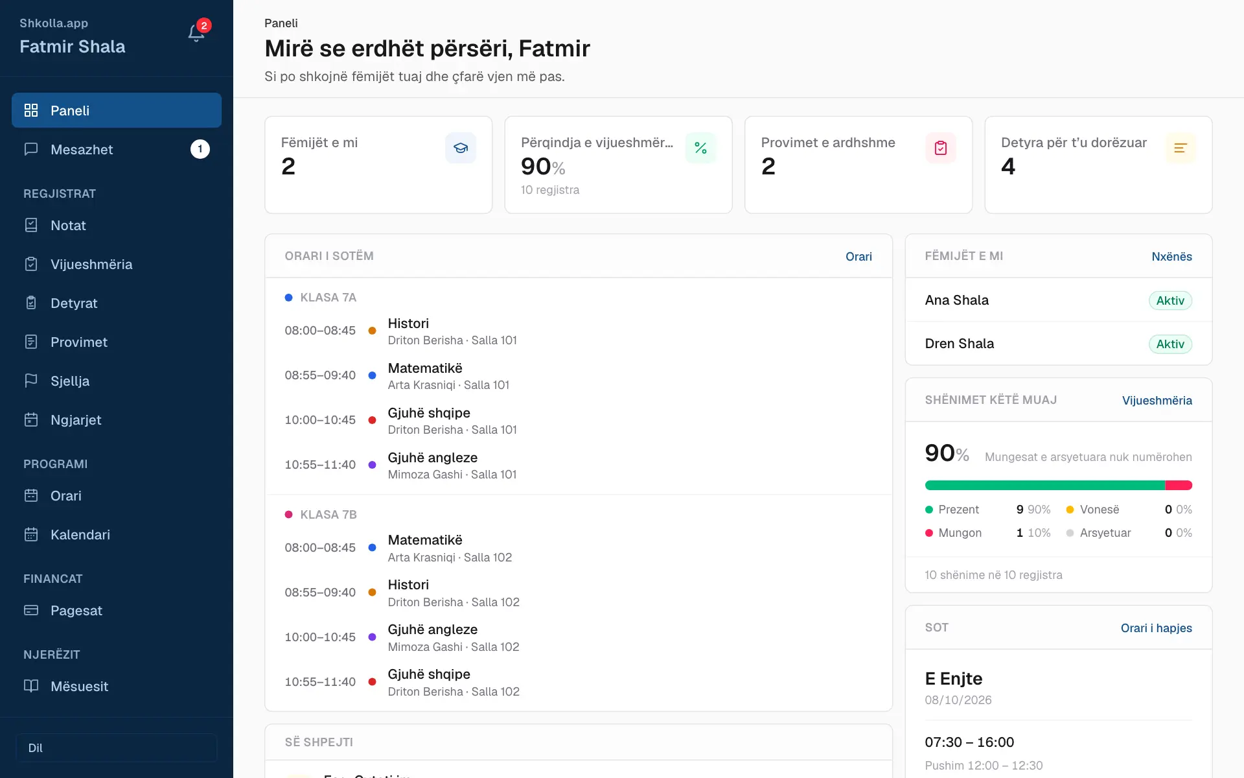Click the Vijueshmëria clipboard icon
Screen dimensions: 1244x778
pos(31,264)
